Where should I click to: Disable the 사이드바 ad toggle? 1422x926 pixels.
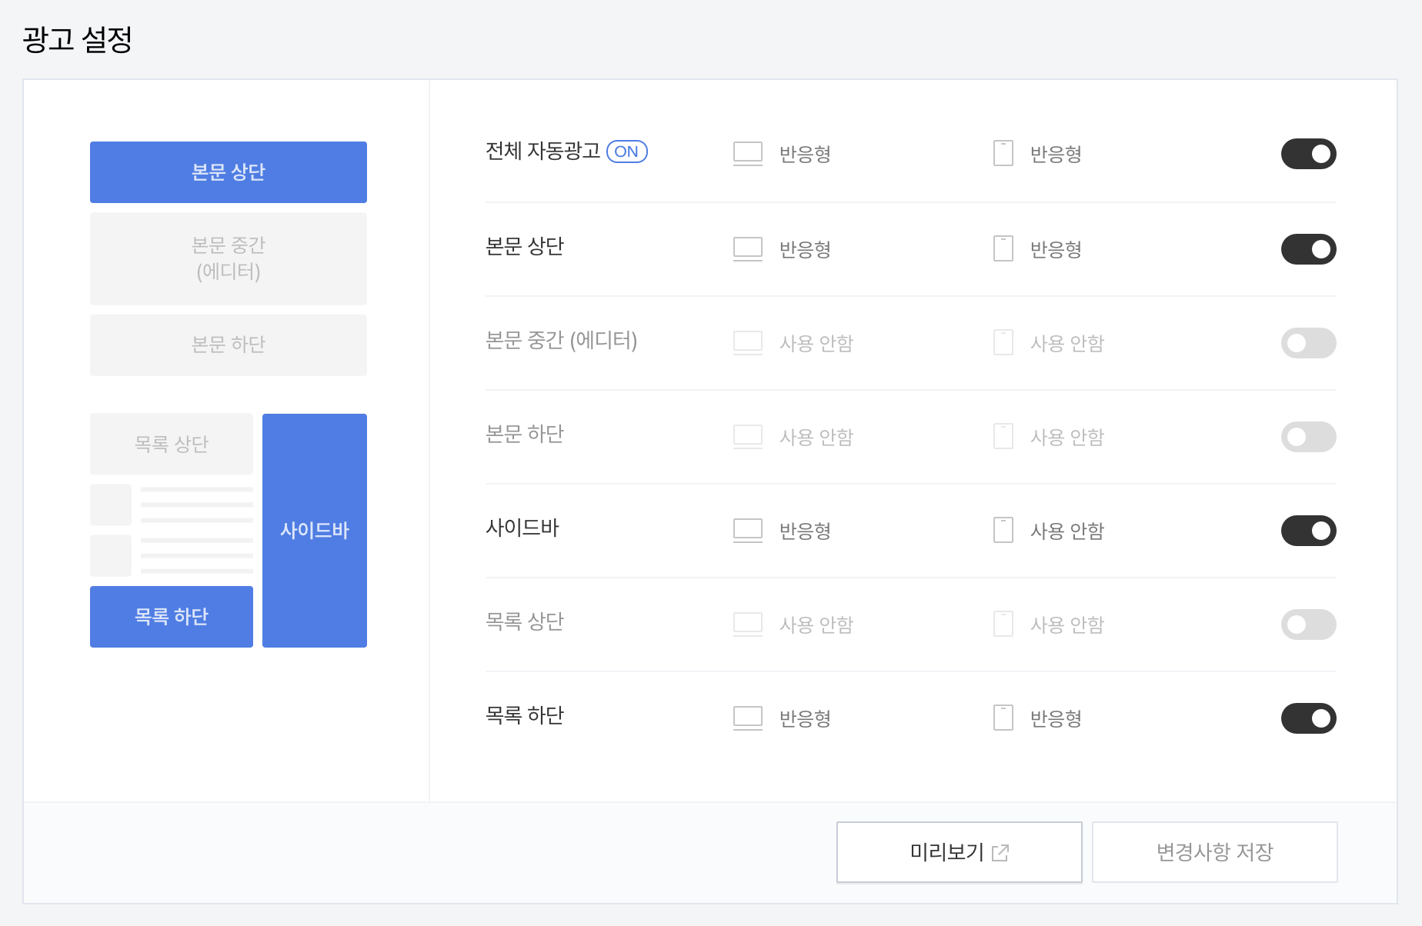[x=1308, y=531]
